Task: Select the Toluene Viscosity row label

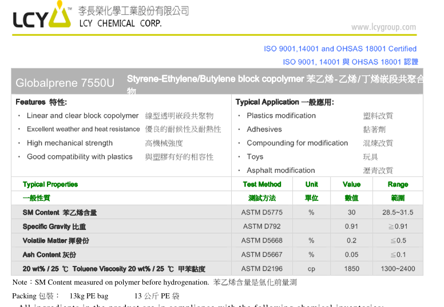Action: [114, 269]
